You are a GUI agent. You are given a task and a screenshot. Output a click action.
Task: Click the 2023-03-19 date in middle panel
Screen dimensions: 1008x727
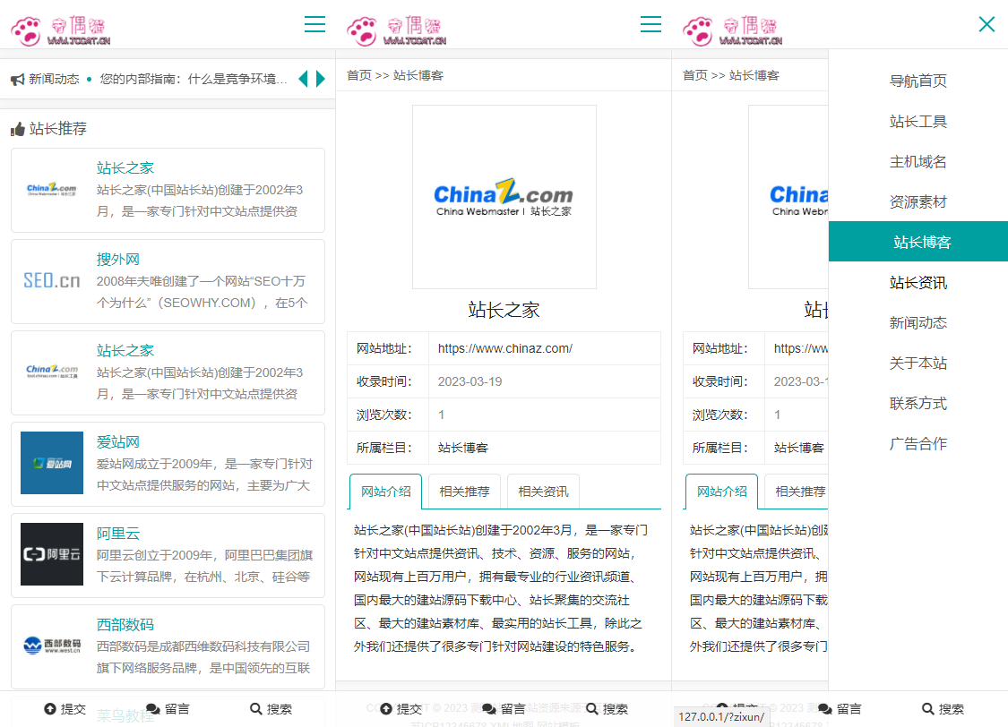(470, 381)
